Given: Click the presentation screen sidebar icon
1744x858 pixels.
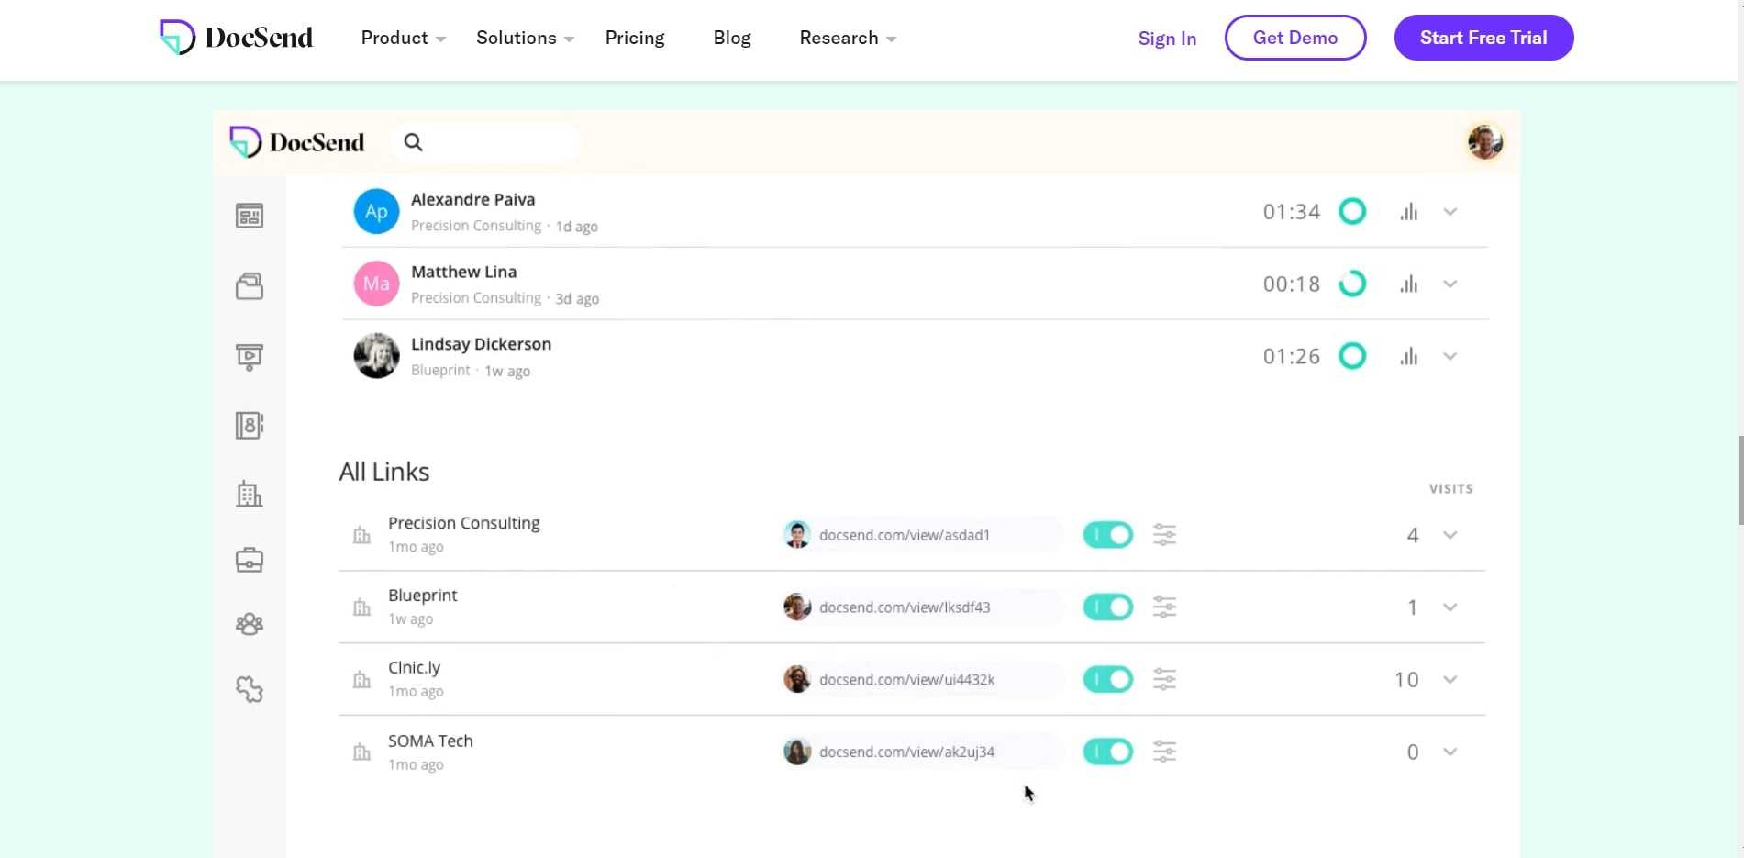Looking at the screenshot, I should pos(250,356).
